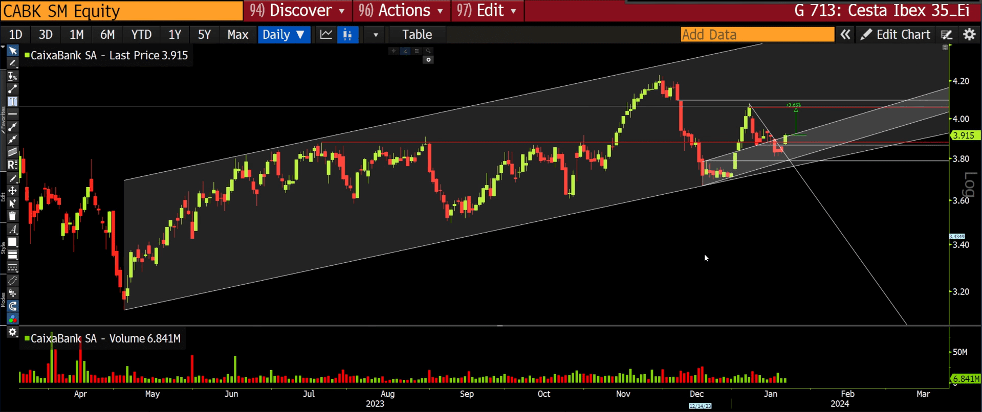Click the Edit Chart button

896,34
